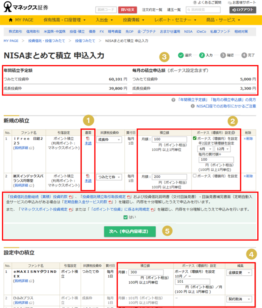The image size is (262, 308).
Task: Click bonus field showing 101 for eMAXIS
Action: click(x=193, y=281)
